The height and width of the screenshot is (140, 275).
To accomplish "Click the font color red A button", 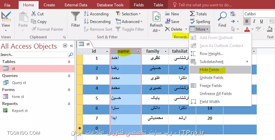I will tap(247, 29).
